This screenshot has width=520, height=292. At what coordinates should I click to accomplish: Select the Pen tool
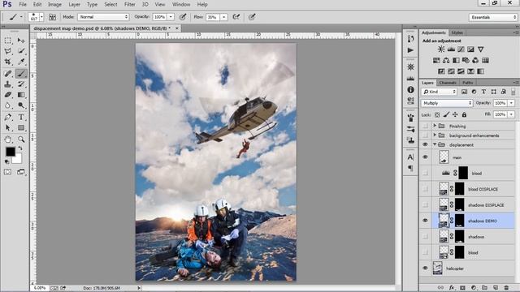pyautogui.click(x=8, y=117)
